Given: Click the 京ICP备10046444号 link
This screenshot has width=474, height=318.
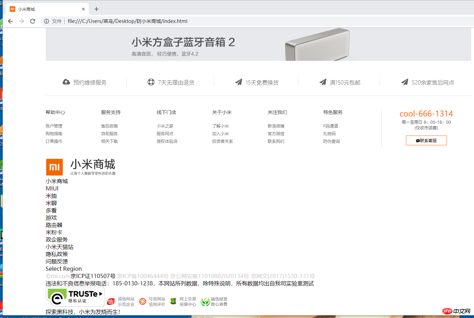Looking at the screenshot, I should (x=143, y=276).
